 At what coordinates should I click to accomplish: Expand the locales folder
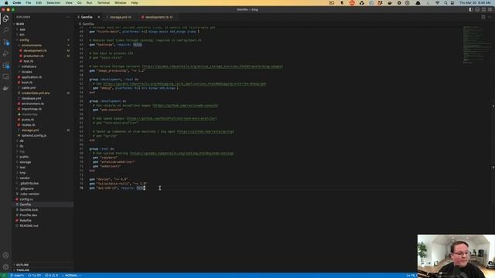(26, 72)
